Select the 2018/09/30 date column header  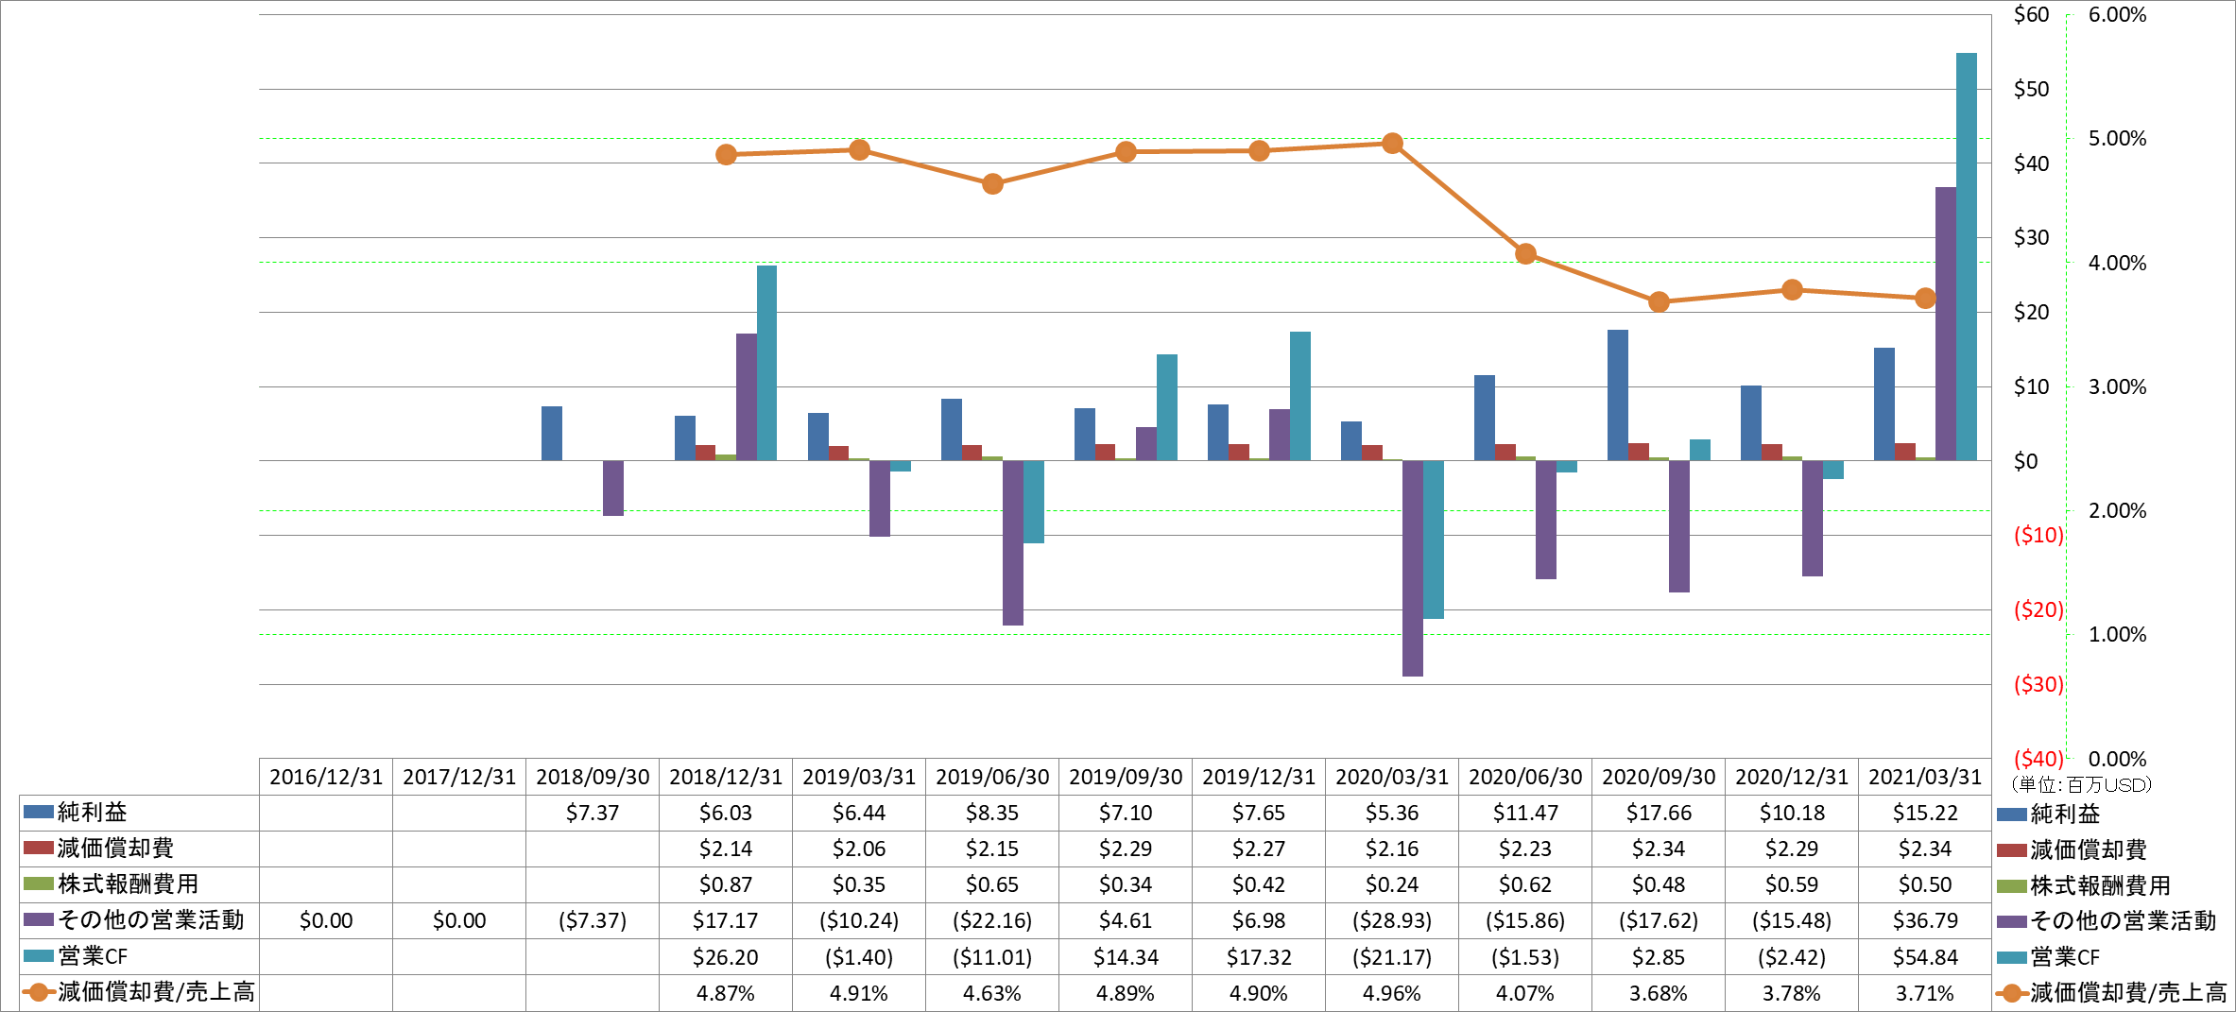(x=593, y=777)
